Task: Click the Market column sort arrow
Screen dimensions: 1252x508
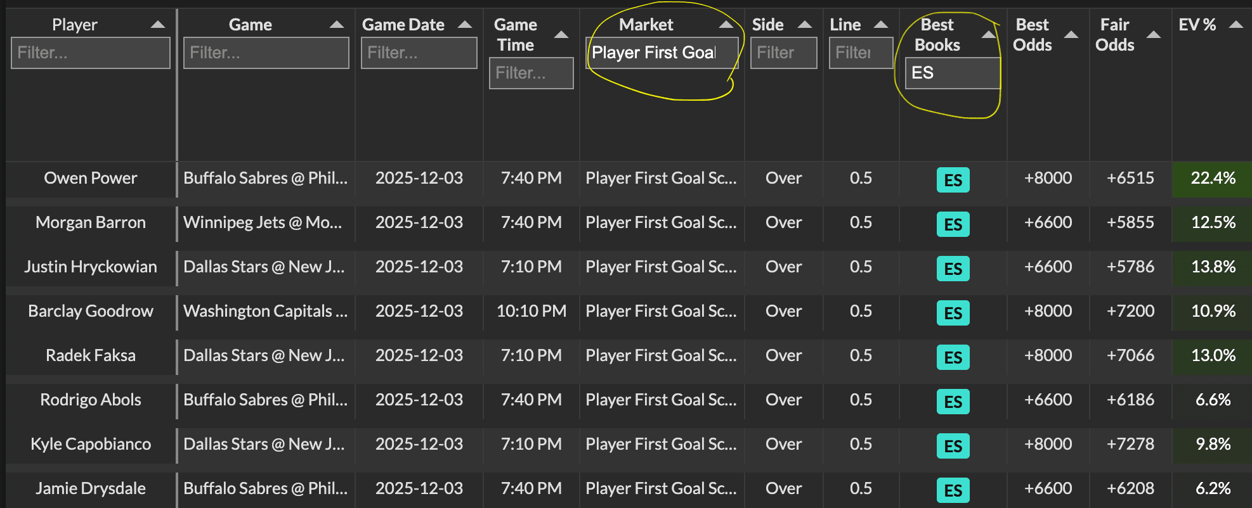Action: pos(725,23)
